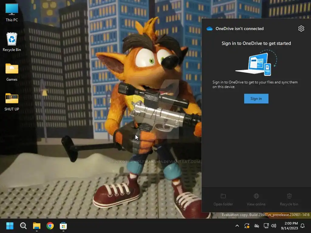The image size is (311, 233).
Task: Open volume speaker tray icon
Action: pos(274,226)
